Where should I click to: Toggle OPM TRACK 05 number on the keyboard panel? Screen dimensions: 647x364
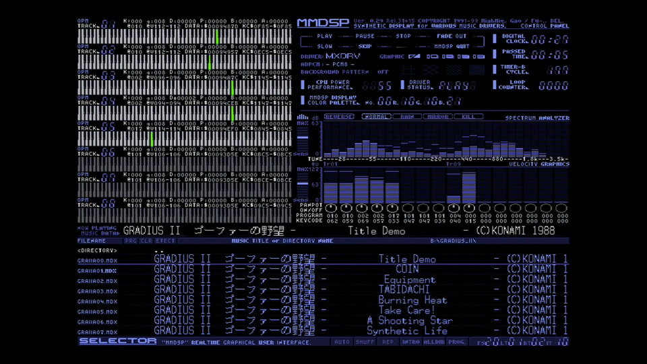[108, 127]
